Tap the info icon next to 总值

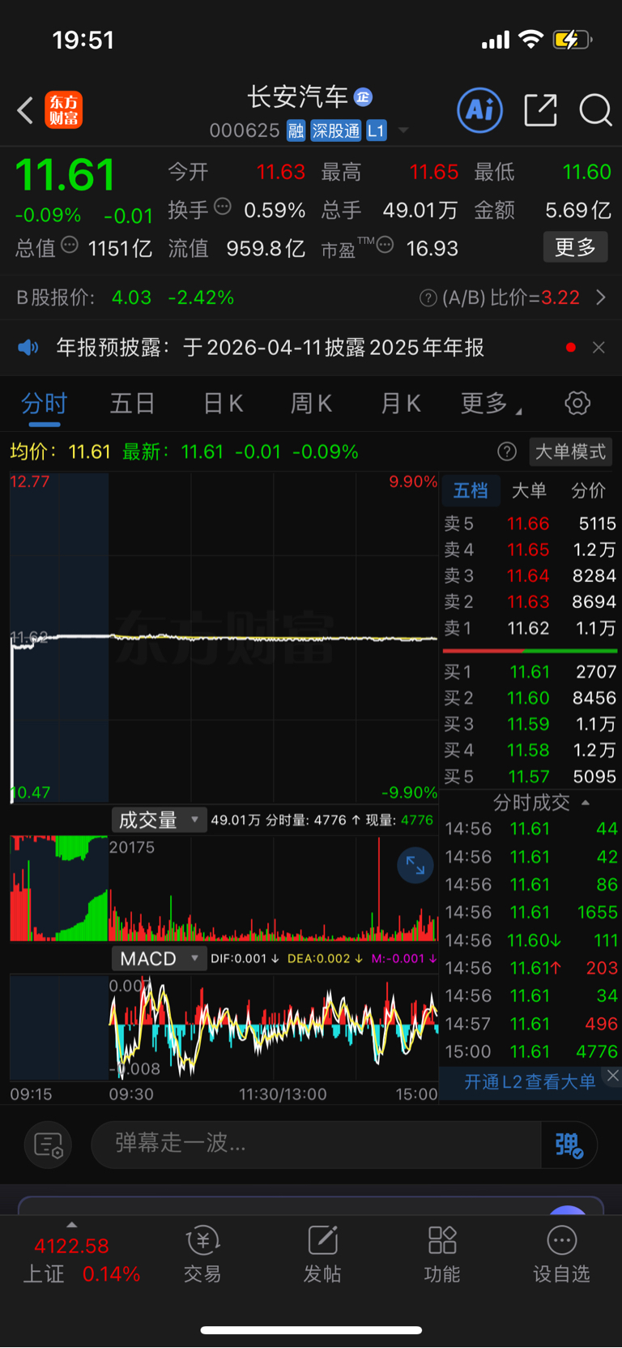(x=70, y=245)
